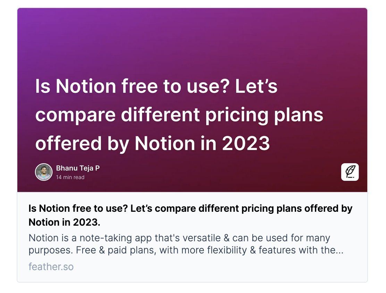The height and width of the screenshot is (293, 386).
Task: Click 'Let's' in the banner headline
Action: 256,86
